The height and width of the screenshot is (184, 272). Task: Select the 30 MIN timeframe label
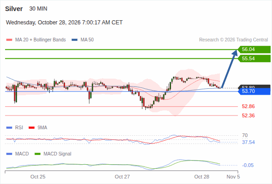tap(38, 9)
